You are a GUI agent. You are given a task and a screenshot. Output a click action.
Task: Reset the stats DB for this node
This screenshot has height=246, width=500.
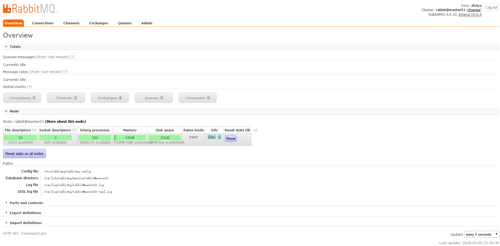[231, 138]
